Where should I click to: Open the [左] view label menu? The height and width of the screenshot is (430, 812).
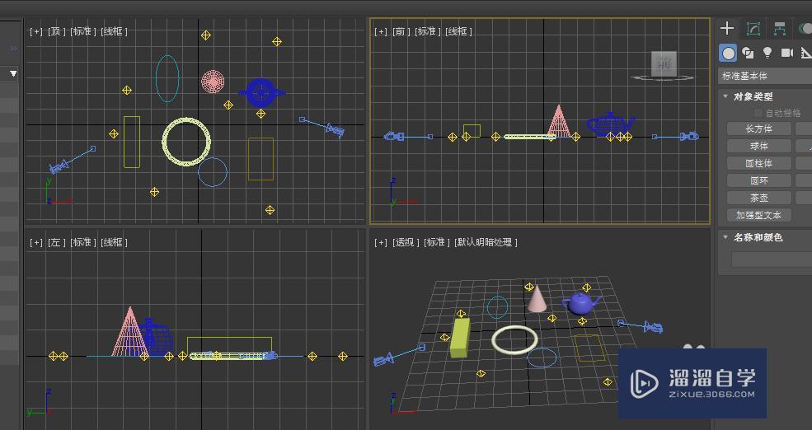click(57, 242)
